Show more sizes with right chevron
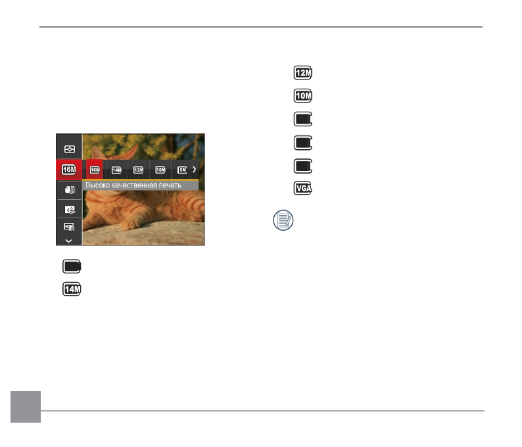522x447 pixels. pyautogui.click(x=194, y=170)
